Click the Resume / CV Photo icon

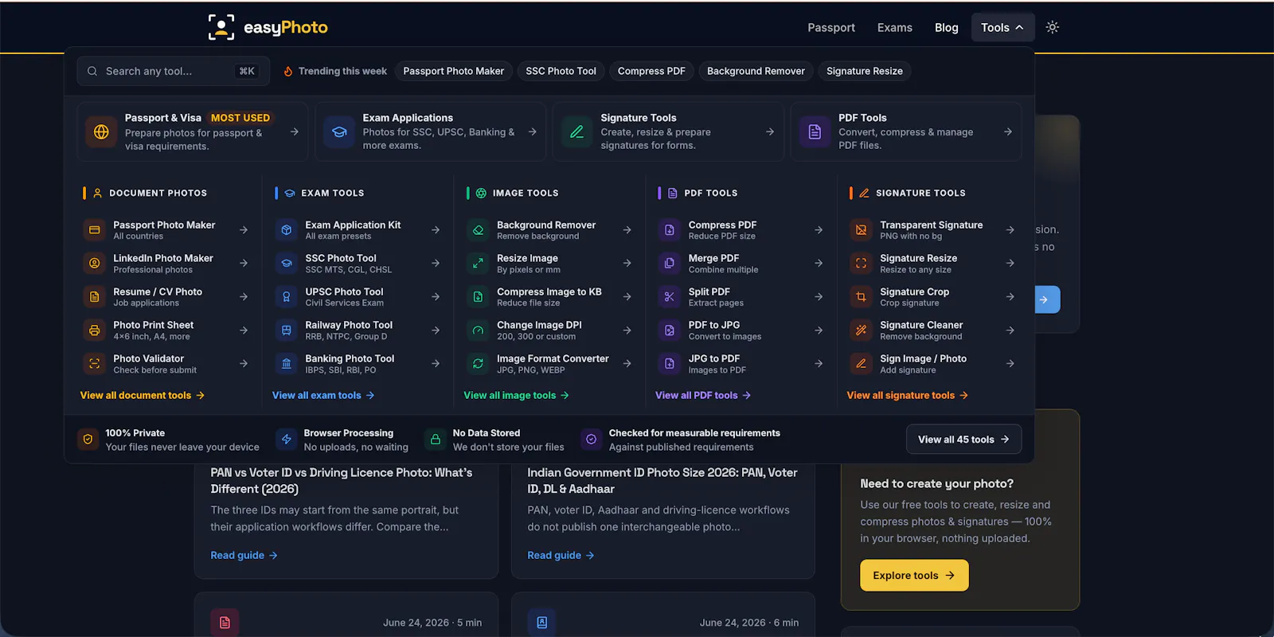coord(95,296)
